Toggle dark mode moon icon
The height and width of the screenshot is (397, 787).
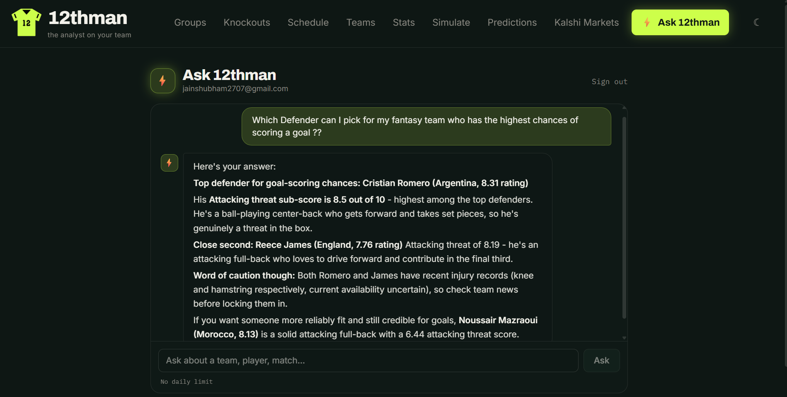click(756, 22)
